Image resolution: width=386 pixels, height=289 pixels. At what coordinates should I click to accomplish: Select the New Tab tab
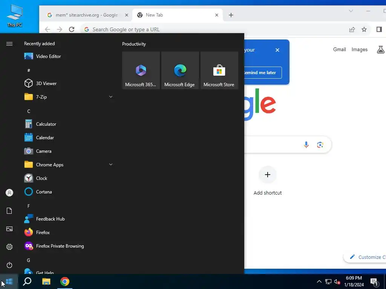point(177,15)
